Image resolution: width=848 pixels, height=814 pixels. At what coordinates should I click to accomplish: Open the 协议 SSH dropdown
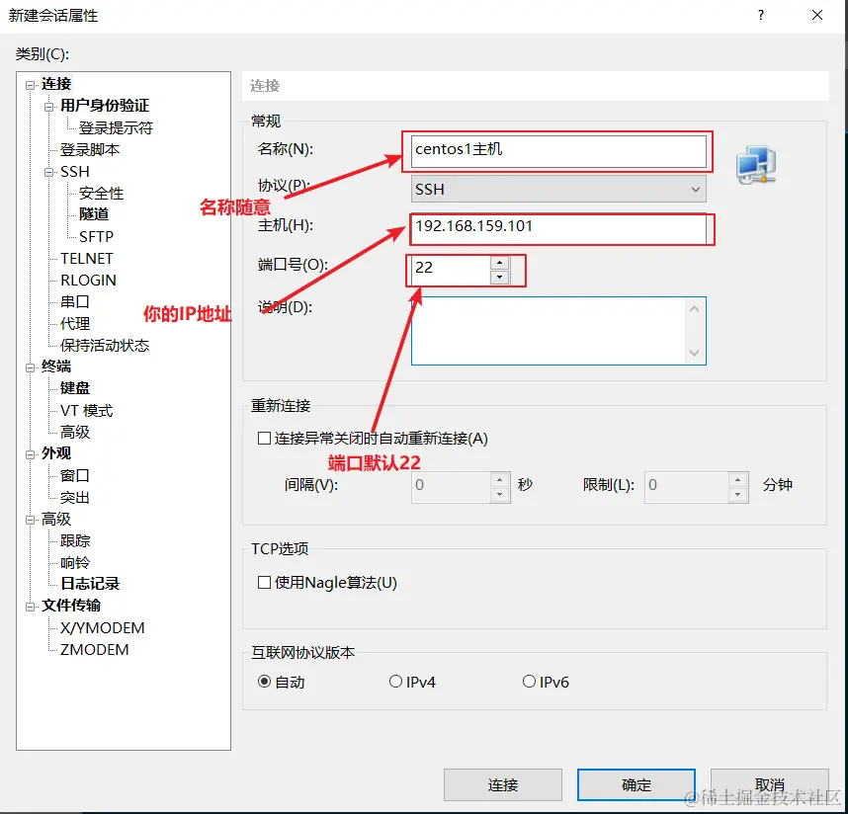(x=558, y=190)
